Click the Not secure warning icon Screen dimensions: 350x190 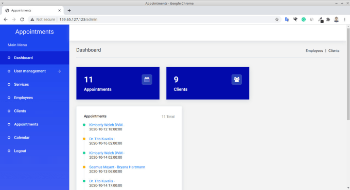pos(32,20)
